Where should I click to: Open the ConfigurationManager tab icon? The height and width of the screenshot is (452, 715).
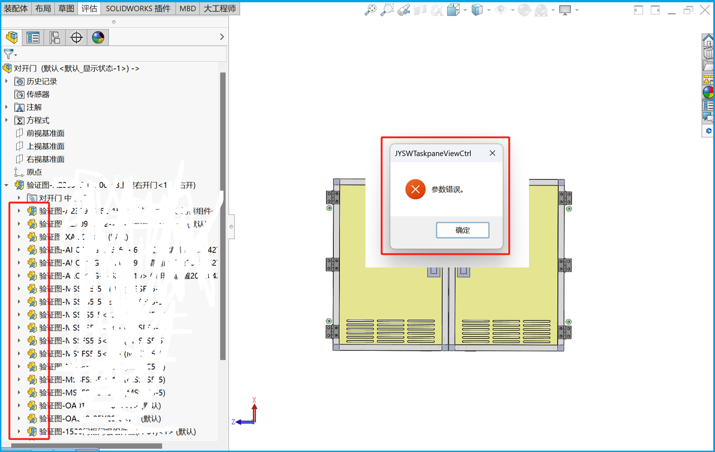pos(55,37)
